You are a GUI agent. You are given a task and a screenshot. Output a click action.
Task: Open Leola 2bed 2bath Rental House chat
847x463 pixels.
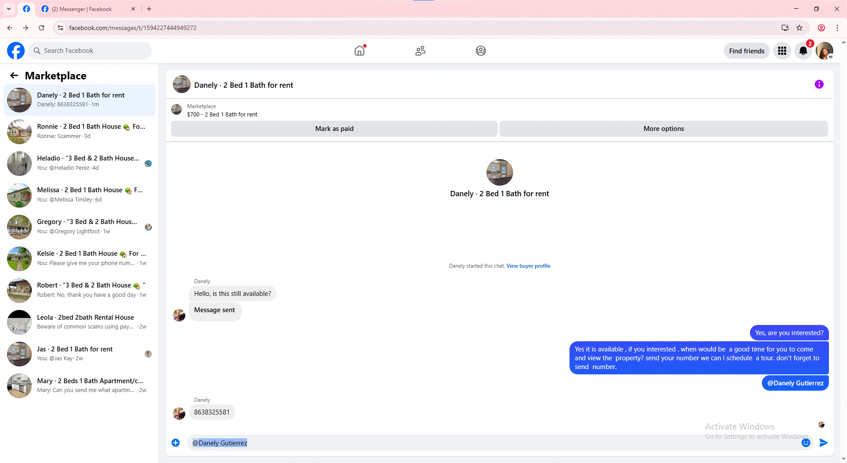(x=79, y=322)
